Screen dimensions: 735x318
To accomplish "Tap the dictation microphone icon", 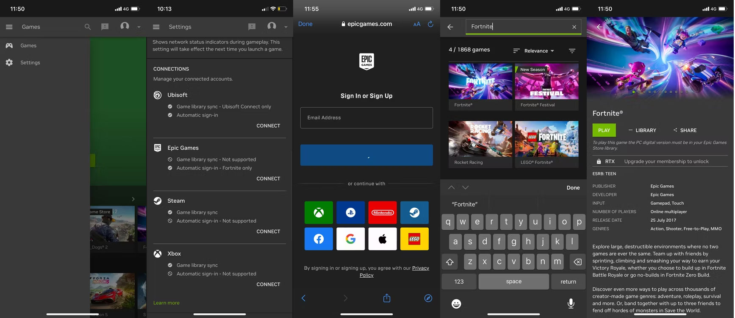I will [x=571, y=303].
